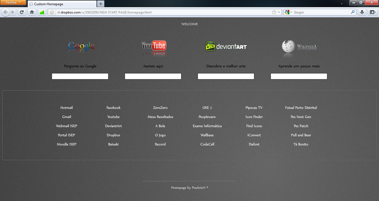The image size is (379, 201).
Task: Open the Exame Informática link
Action: tap(207, 126)
